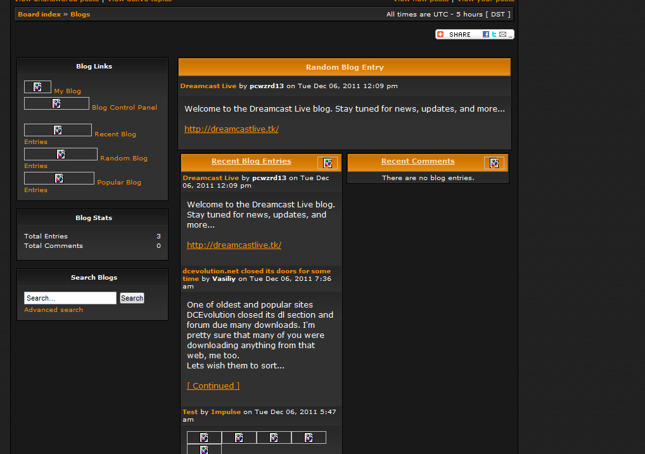
Task: Go to Board index breadcrumb
Action: 39,14
